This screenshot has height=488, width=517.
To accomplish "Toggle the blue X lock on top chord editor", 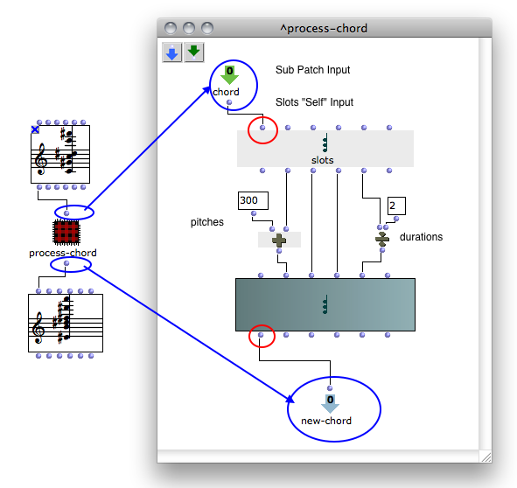I will [x=35, y=129].
